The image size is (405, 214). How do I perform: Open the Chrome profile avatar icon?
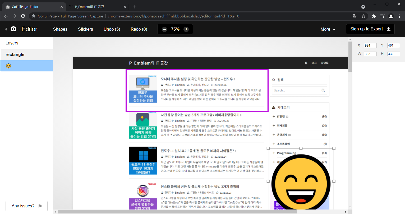(391, 16)
